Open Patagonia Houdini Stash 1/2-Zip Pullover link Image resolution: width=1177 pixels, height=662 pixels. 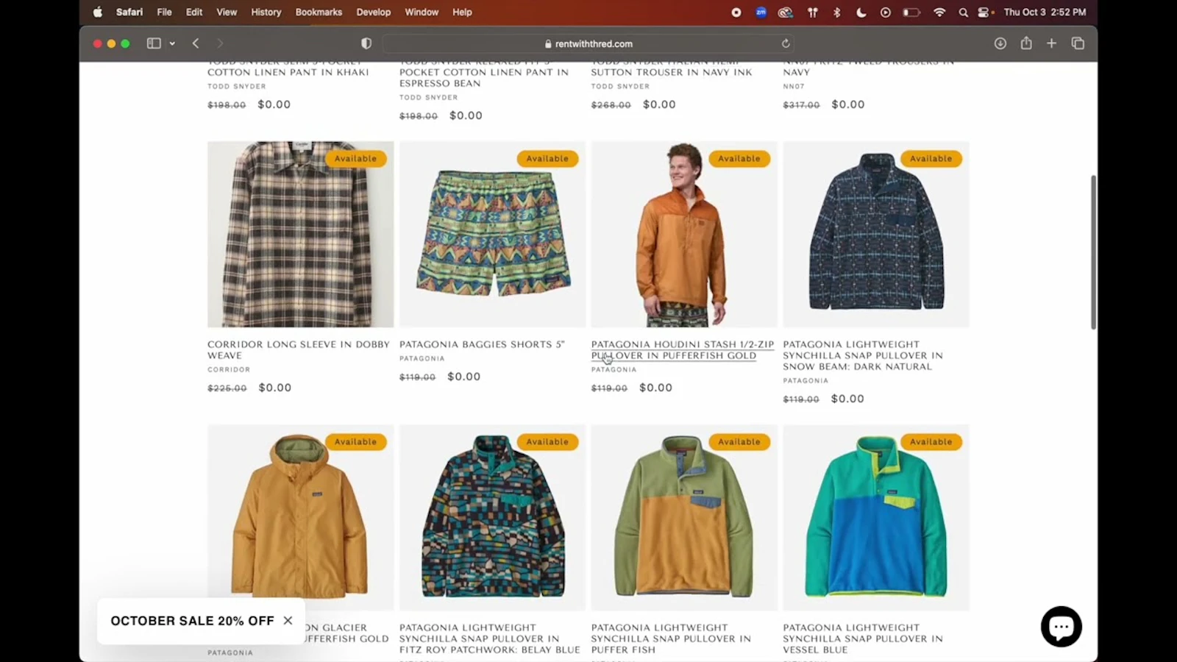(683, 349)
